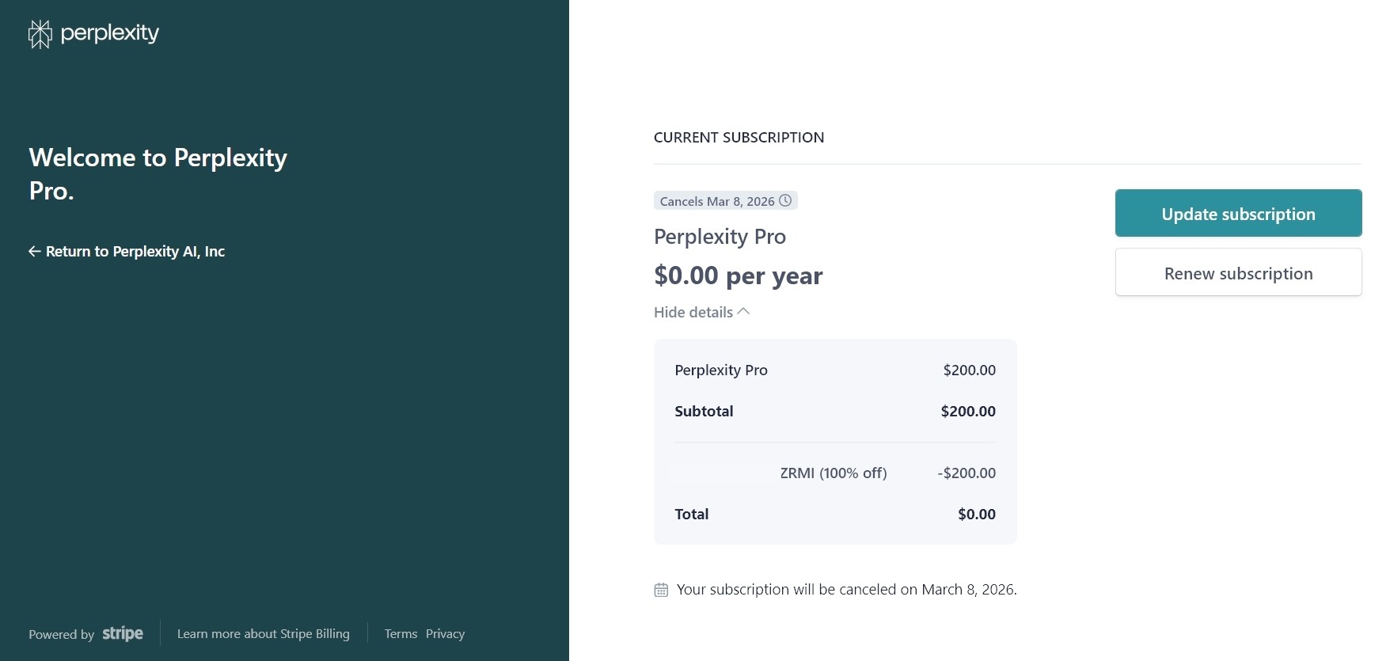Click the upward chevron next to Hide details
The width and height of the screenshot is (1390, 661).
[x=743, y=312]
